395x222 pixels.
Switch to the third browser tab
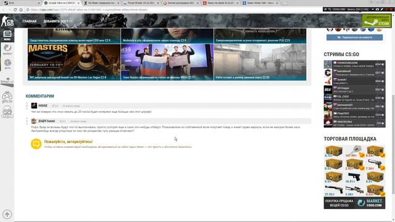coord(101,3)
